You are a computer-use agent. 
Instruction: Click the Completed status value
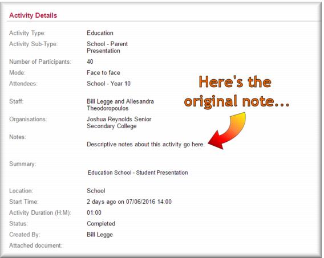pos(101,224)
